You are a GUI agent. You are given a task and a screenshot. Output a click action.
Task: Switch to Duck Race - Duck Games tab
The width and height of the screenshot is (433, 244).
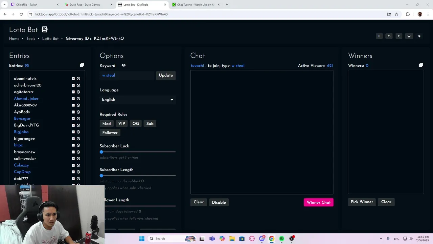click(x=89, y=5)
